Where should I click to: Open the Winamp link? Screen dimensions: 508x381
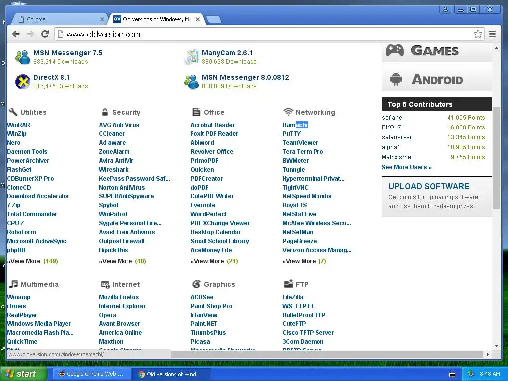tap(19, 297)
